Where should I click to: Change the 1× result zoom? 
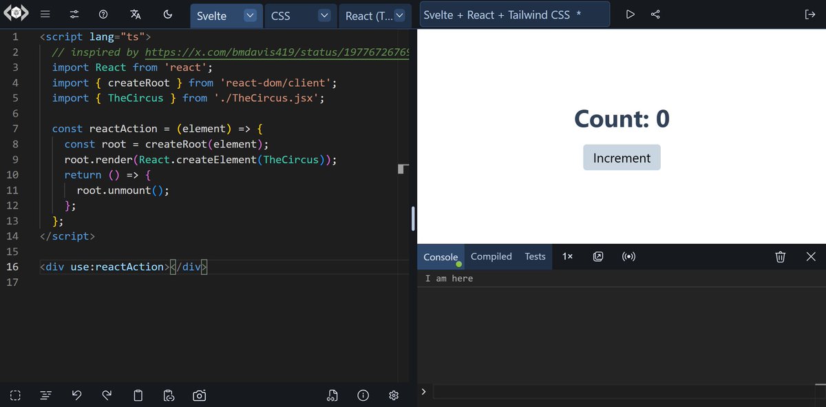click(567, 256)
